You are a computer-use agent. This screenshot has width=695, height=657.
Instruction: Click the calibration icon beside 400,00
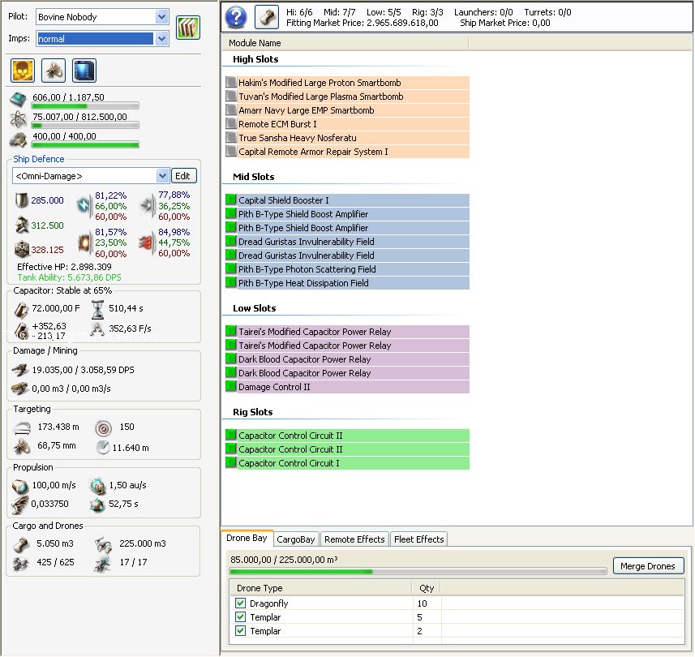18,140
